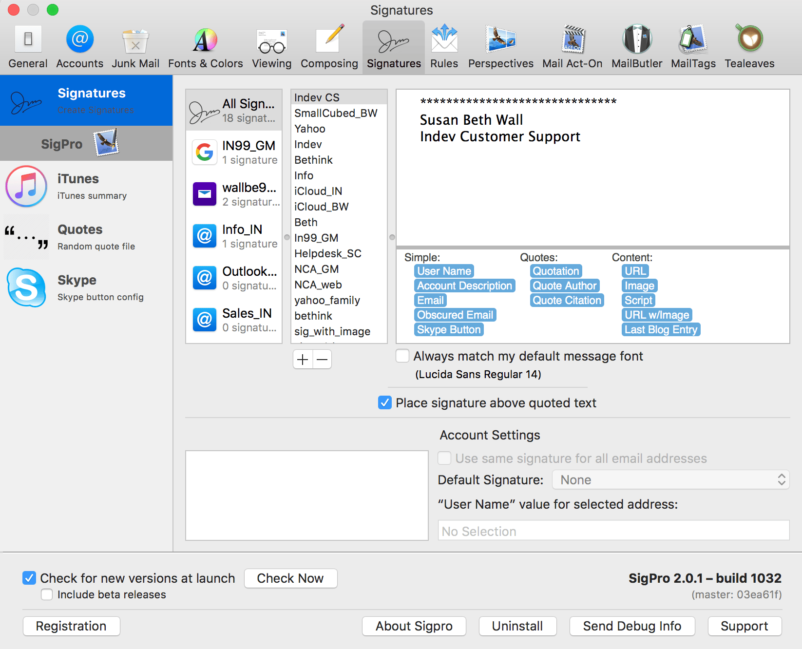
Task: Click Check Now button
Action: point(290,578)
